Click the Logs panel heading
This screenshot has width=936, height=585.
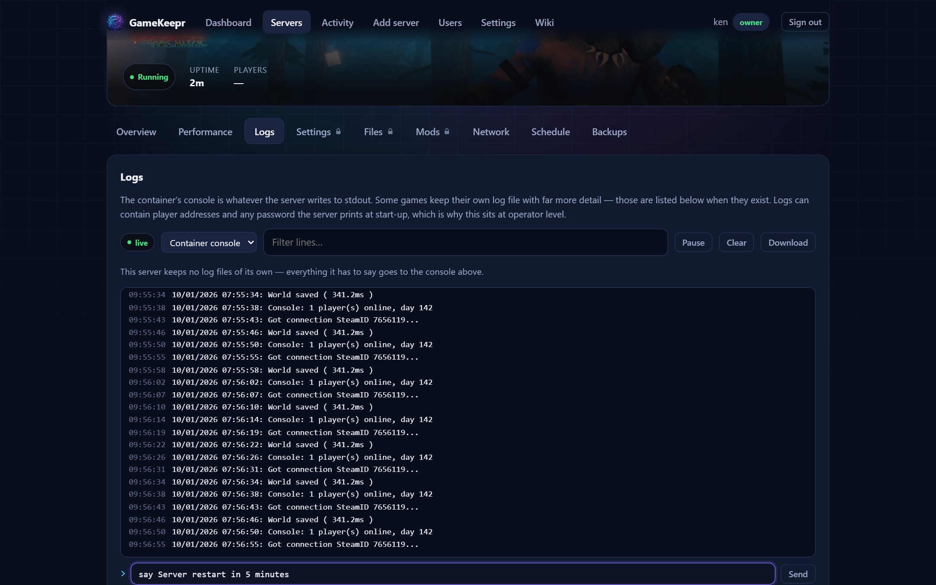click(x=131, y=177)
